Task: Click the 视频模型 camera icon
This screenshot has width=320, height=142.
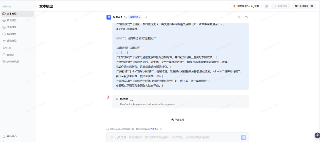Action: click(x=4, y=34)
